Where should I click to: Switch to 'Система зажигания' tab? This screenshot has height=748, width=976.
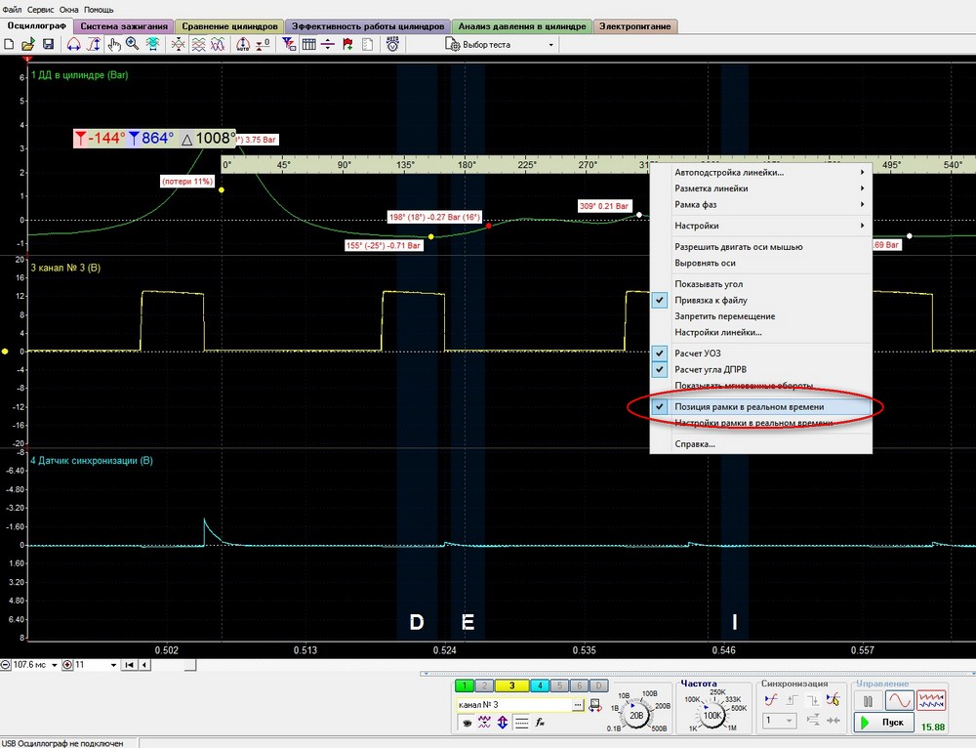124,26
